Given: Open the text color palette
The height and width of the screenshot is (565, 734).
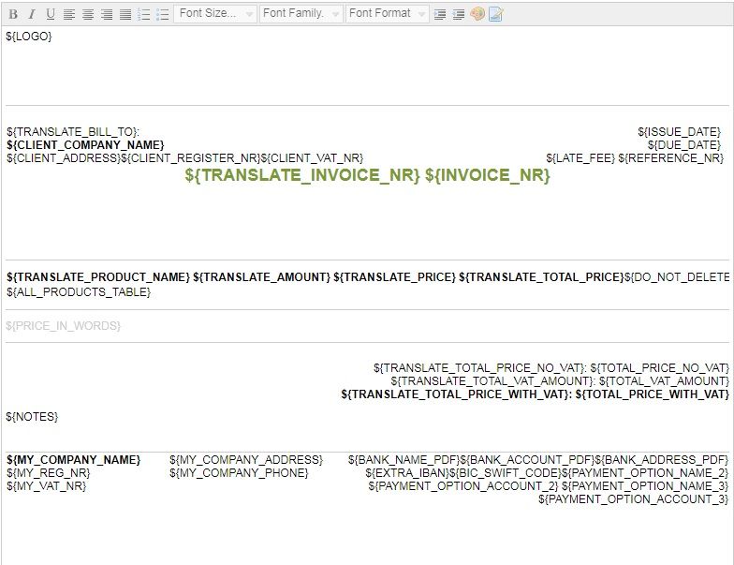Looking at the screenshot, I should [477, 14].
